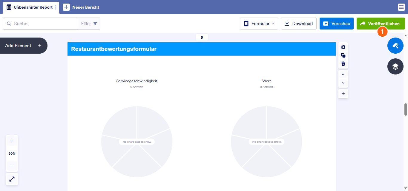
Task: Open the Filter options
Action: coord(89,23)
